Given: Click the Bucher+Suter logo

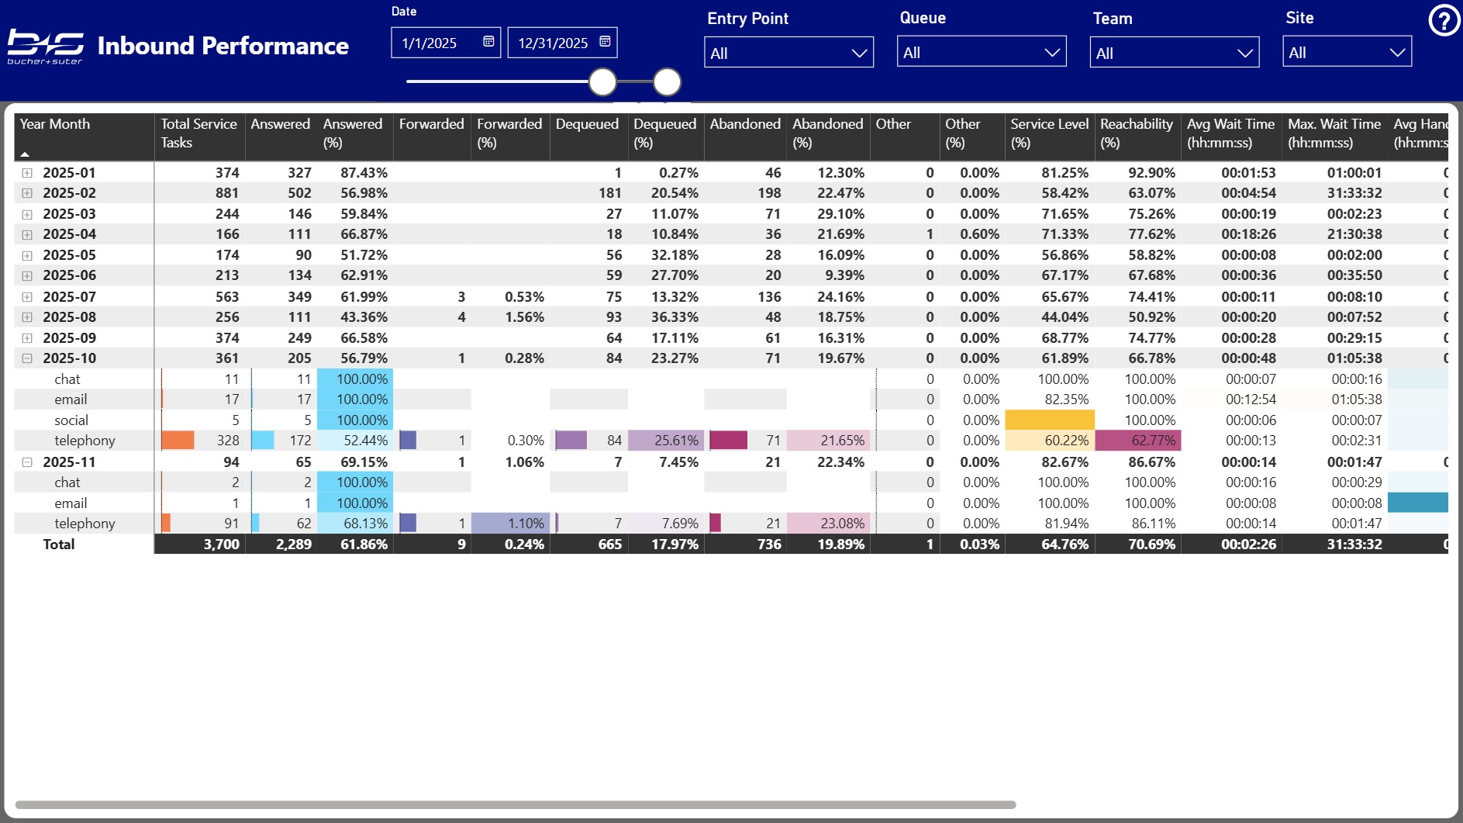Looking at the screenshot, I should coord(45,44).
